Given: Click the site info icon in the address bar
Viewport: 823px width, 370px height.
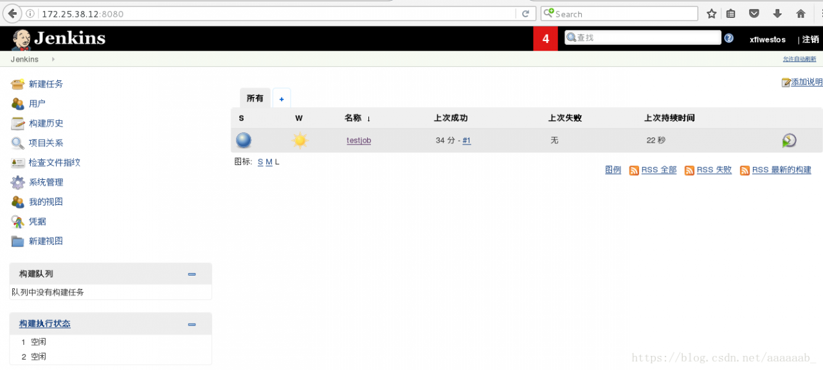Looking at the screenshot, I should point(30,13).
